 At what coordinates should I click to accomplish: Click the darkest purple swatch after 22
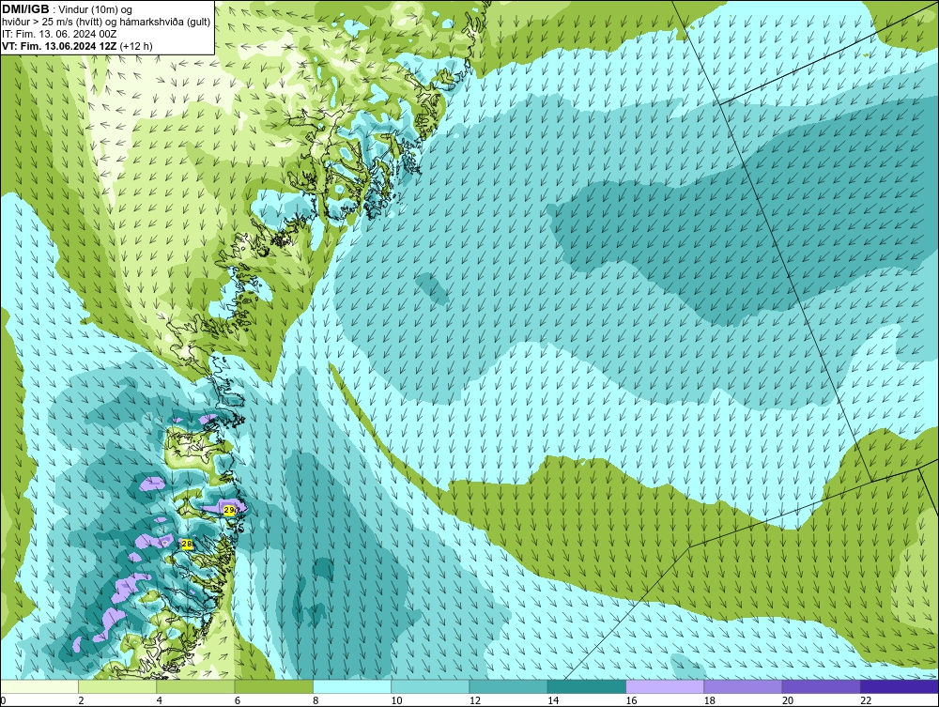900,686
